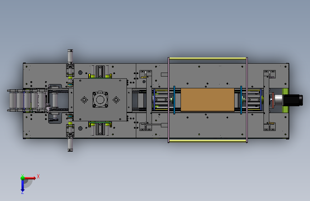Select the light blue plate right of the brown block

(241, 100)
